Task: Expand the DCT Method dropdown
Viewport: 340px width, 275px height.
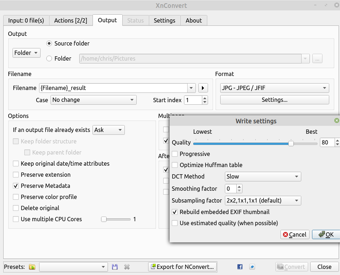Action: pyautogui.click(x=263, y=176)
